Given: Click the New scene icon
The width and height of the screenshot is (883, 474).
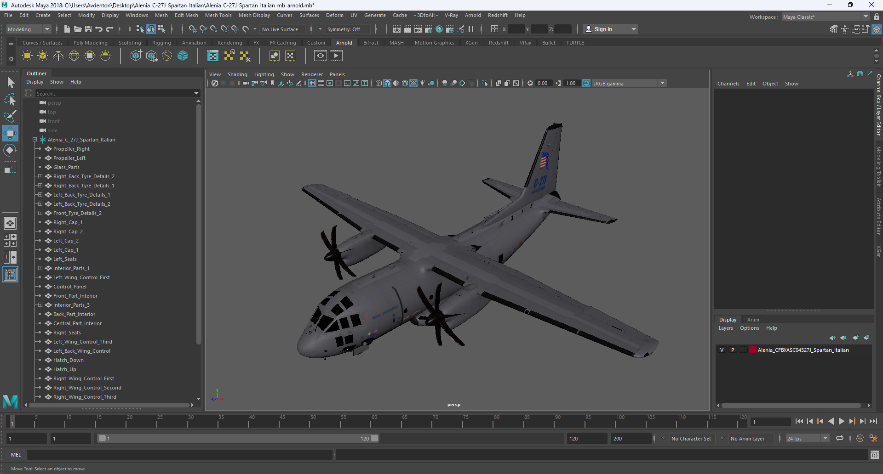Looking at the screenshot, I should [x=67, y=29].
